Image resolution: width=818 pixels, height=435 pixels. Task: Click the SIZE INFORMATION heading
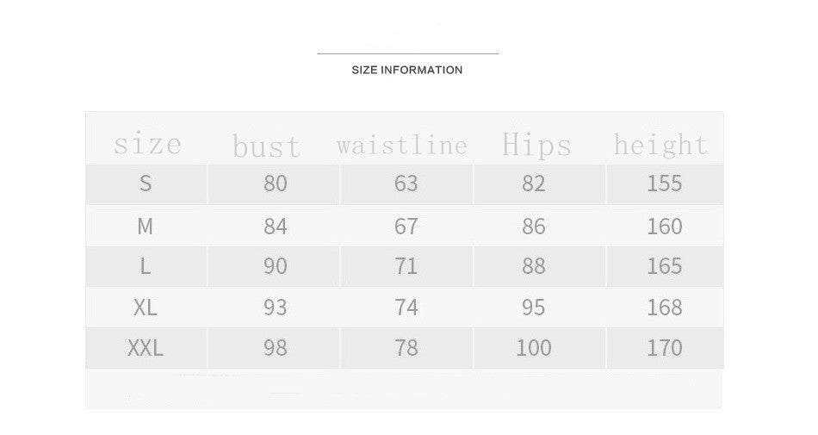pyautogui.click(x=406, y=70)
